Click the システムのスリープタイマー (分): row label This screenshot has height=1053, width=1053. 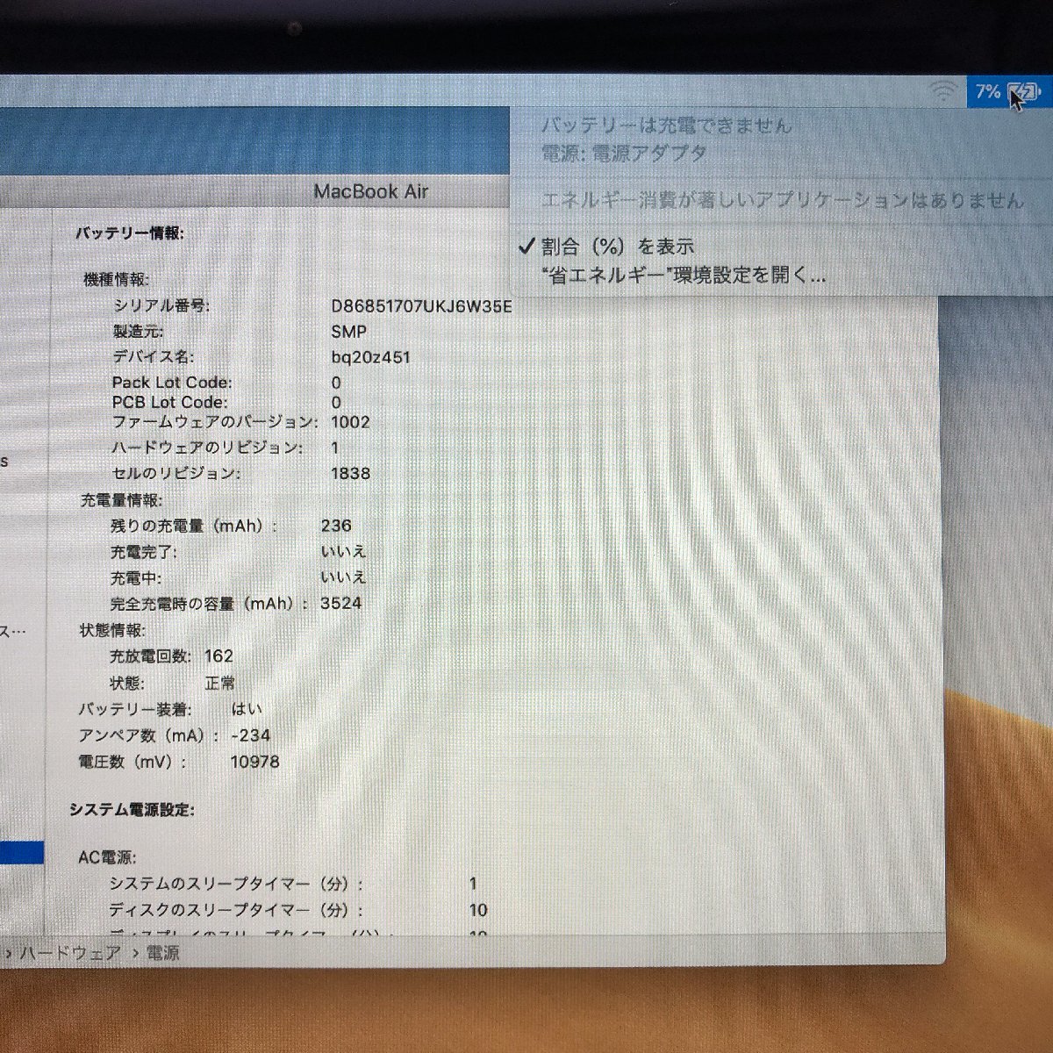[x=236, y=884]
